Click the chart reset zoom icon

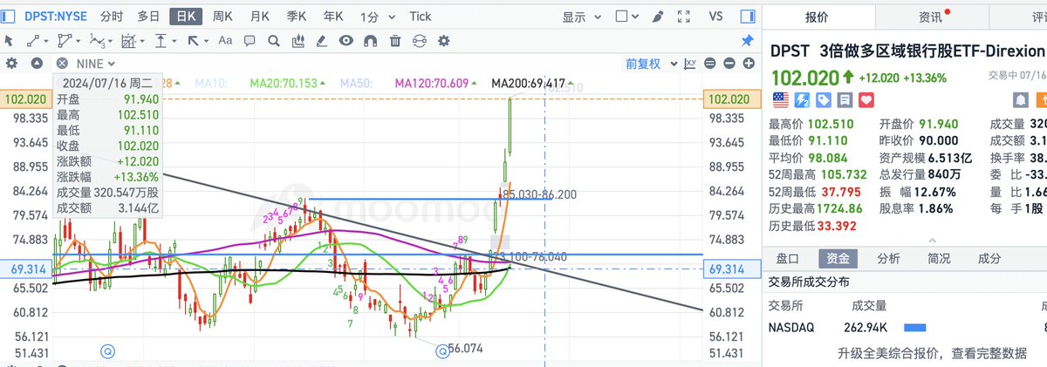[710, 63]
